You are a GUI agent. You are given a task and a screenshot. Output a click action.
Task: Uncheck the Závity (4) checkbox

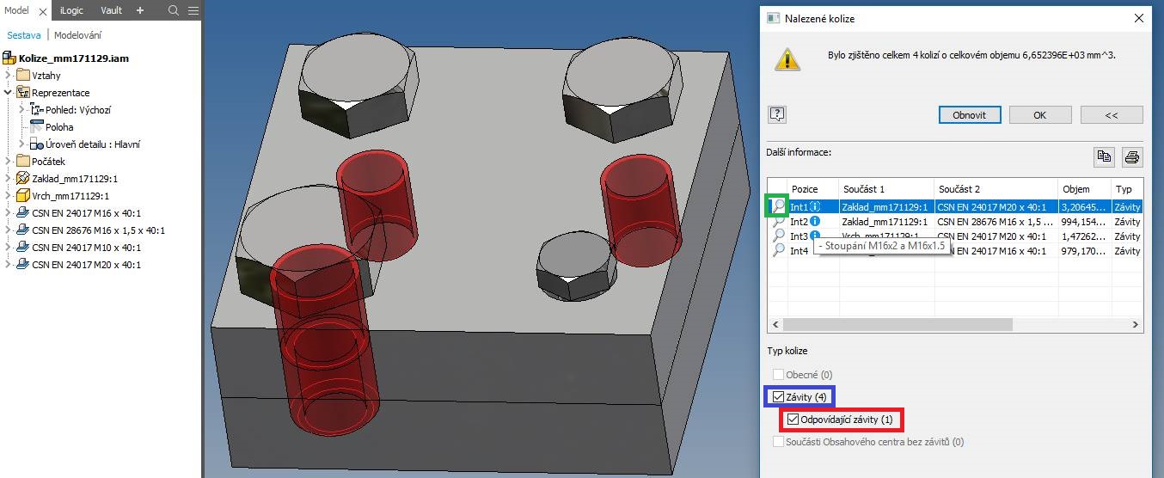[778, 397]
